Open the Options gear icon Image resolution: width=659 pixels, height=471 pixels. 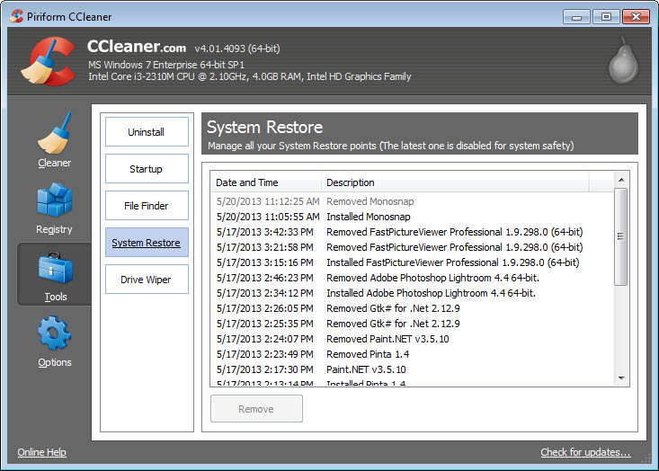click(x=54, y=333)
